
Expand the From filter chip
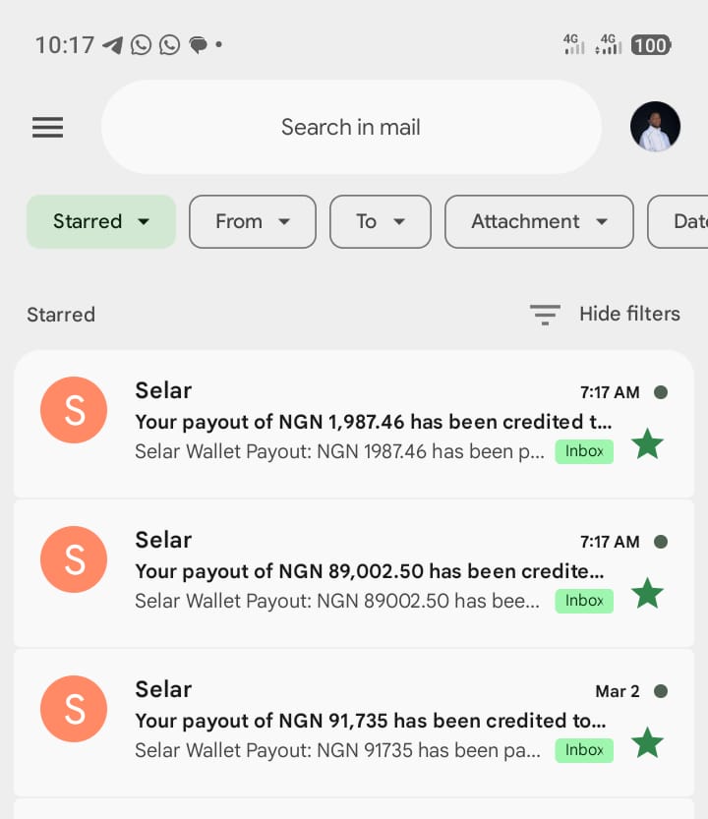tap(253, 221)
